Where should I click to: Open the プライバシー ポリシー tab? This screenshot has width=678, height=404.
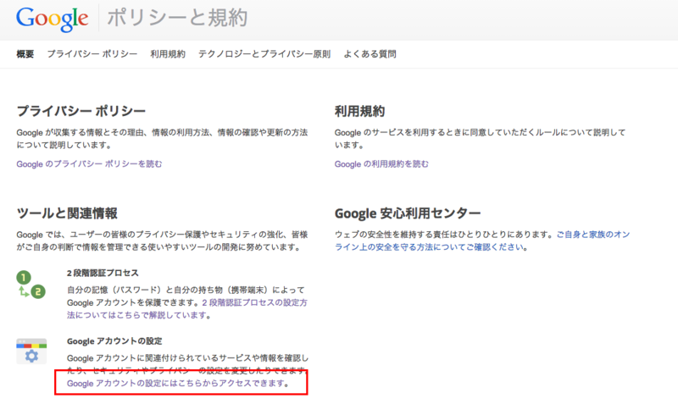pyautogui.click(x=92, y=54)
